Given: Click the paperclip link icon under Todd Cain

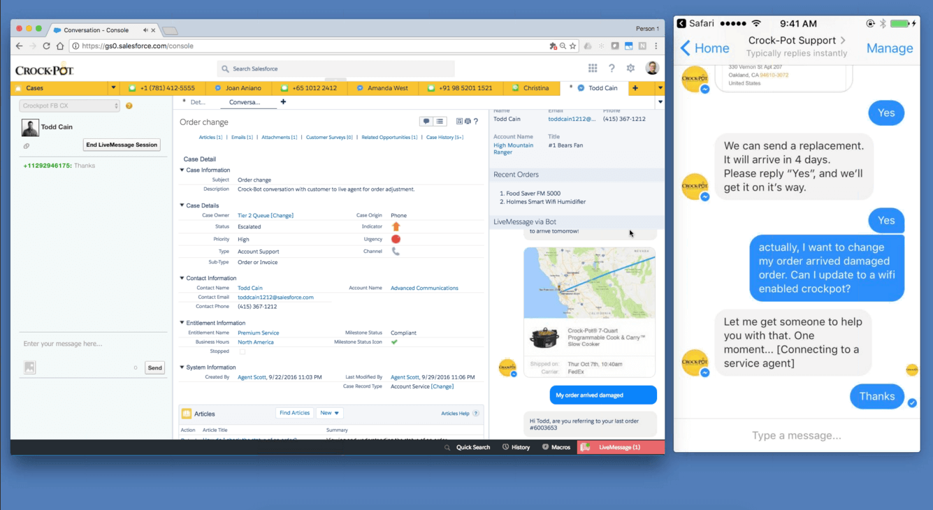Looking at the screenshot, I should tap(27, 146).
